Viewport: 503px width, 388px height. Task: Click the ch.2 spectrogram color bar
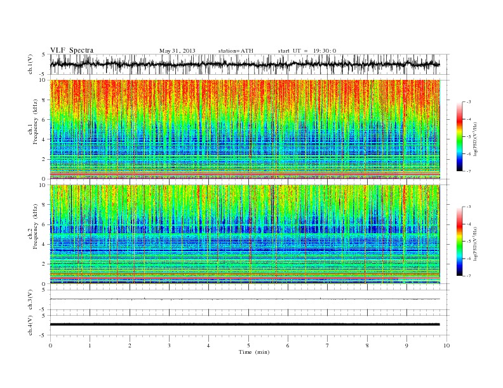(459, 242)
